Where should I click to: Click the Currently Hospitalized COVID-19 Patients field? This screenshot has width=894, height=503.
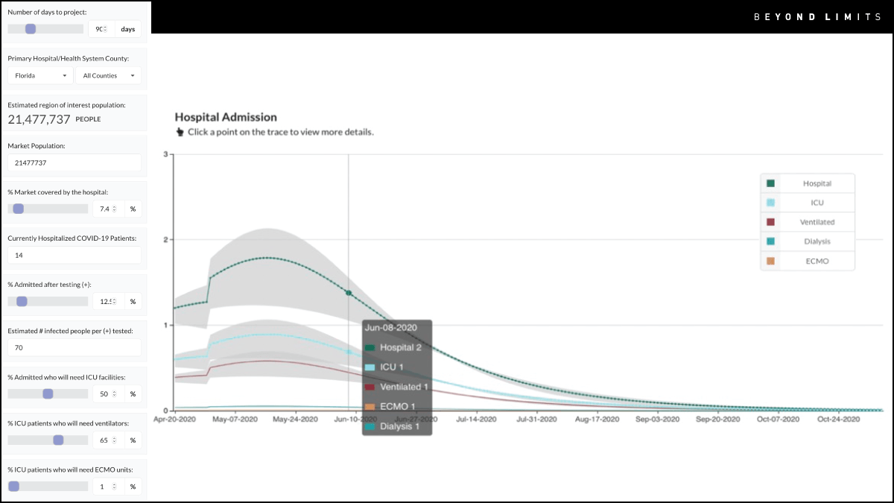74,255
